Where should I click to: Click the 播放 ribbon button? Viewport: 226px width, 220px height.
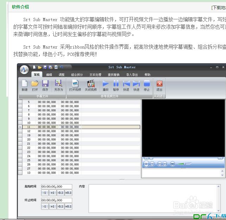click(x=105, y=85)
